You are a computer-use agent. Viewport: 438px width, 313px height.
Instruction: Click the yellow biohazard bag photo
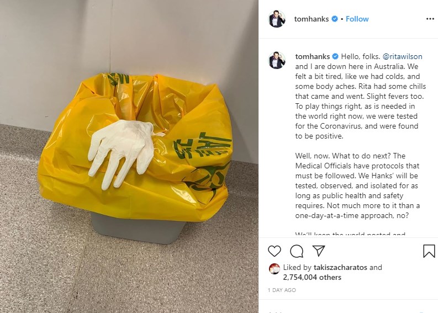point(129,156)
